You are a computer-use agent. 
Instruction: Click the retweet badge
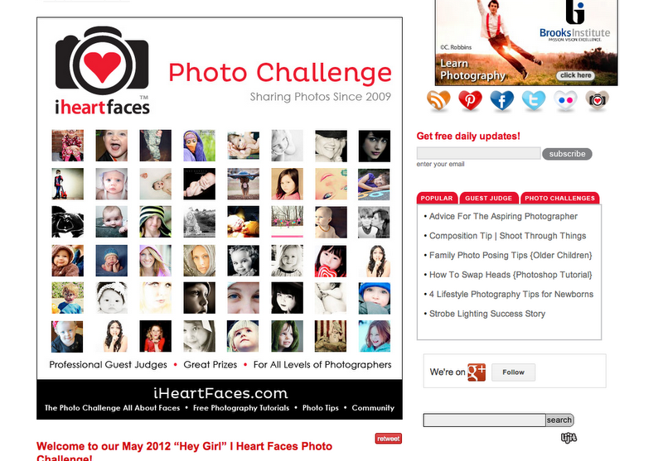pyautogui.click(x=388, y=439)
